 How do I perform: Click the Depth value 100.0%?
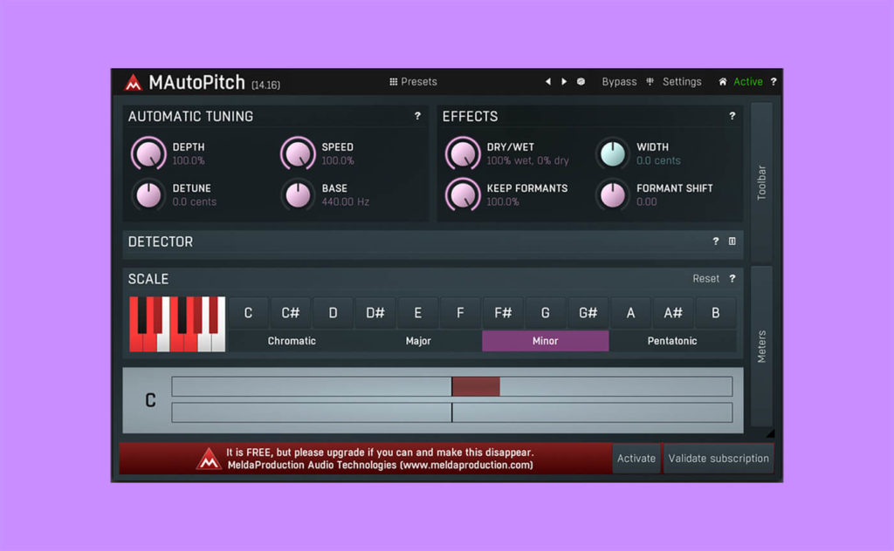pyautogui.click(x=189, y=160)
